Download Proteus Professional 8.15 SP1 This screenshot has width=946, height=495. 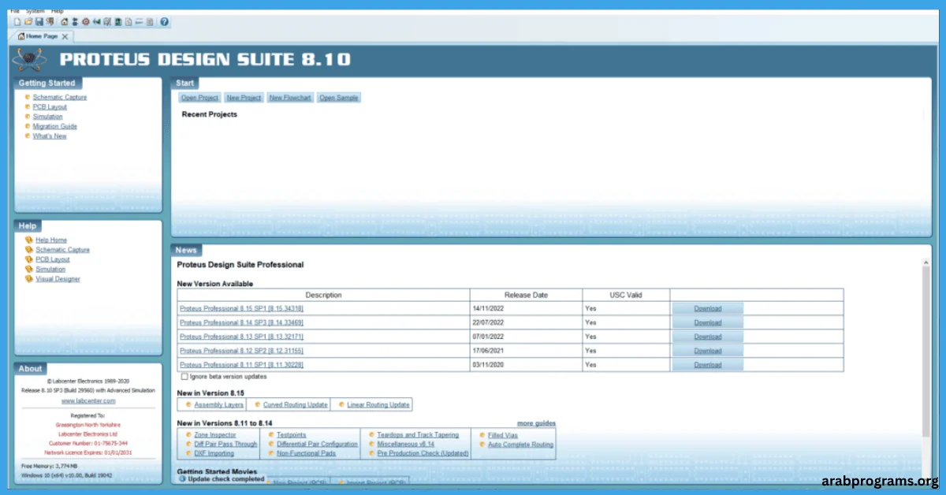coord(707,308)
